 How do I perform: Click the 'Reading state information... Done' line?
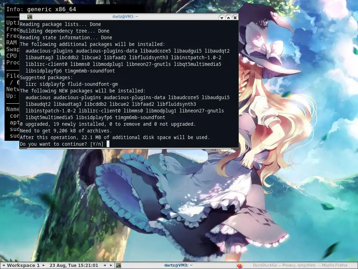(x=66, y=37)
